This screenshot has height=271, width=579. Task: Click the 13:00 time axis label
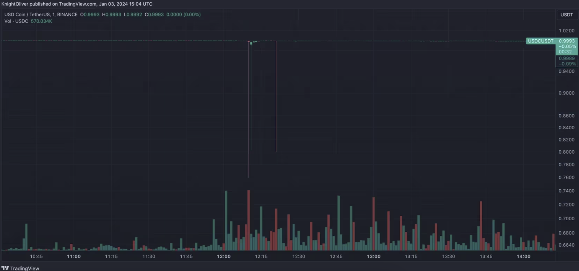click(374, 256)
